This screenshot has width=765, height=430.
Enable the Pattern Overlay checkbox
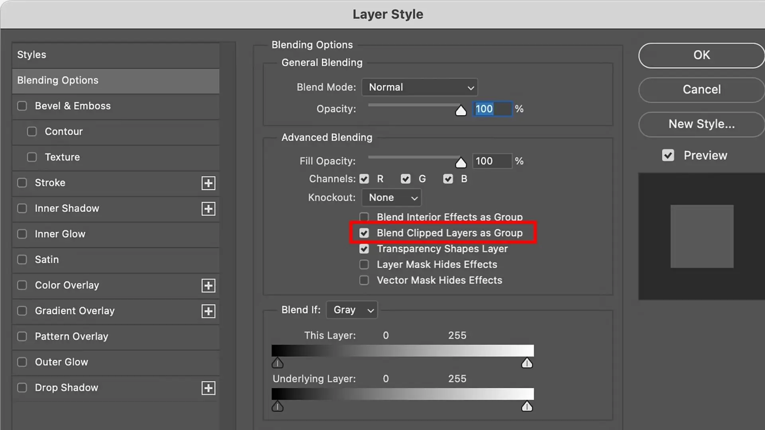point(22,336)
